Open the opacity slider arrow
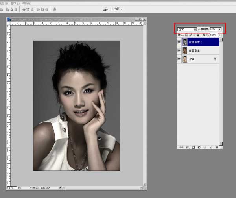Screen dimensions: 236x198 (219, 29)
